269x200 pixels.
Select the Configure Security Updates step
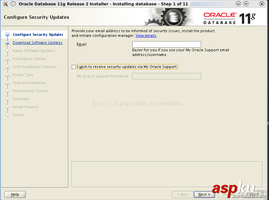coord(38,35)
